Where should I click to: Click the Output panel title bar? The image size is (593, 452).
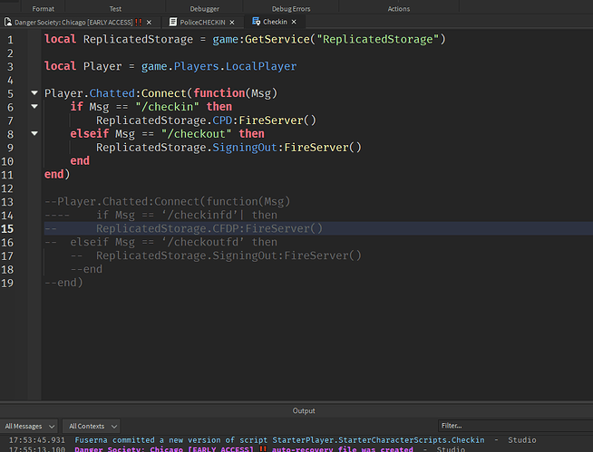pyautogui.click(x=296, y=411)
